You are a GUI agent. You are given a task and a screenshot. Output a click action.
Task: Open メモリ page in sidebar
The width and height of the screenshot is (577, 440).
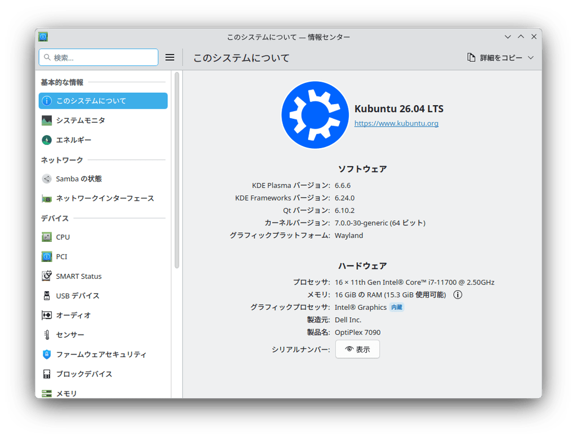coord(103,393)
